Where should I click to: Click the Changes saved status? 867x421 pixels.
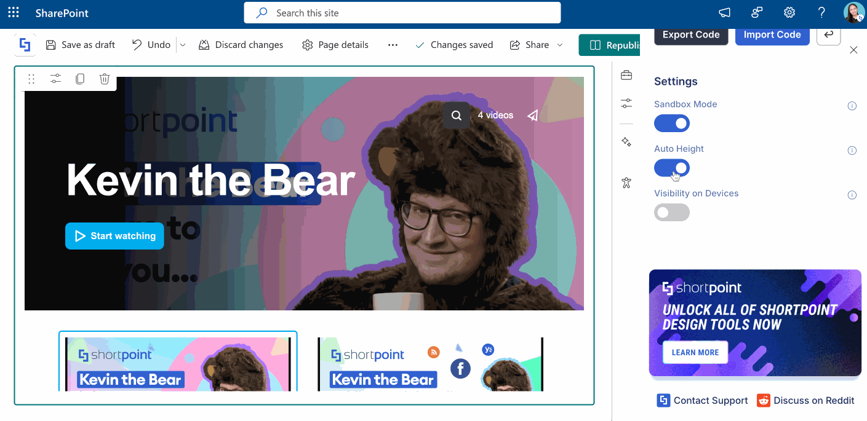click(x=454, y=45)
